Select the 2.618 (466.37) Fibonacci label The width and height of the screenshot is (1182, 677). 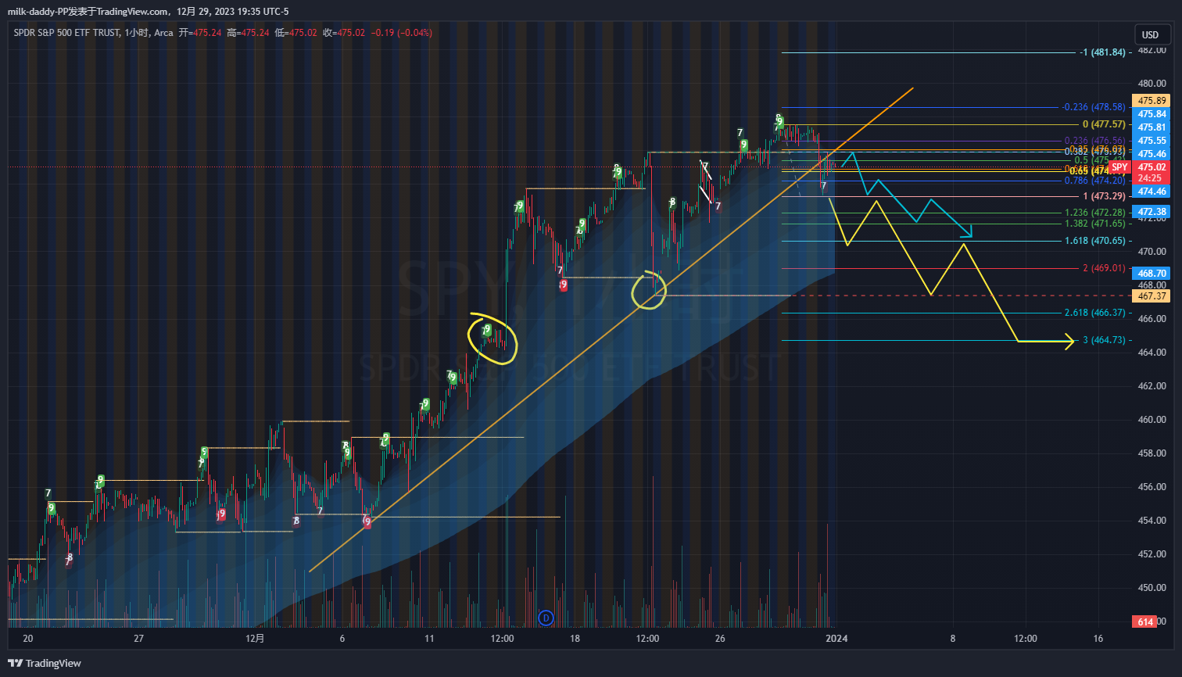[x=1094, y=313]
